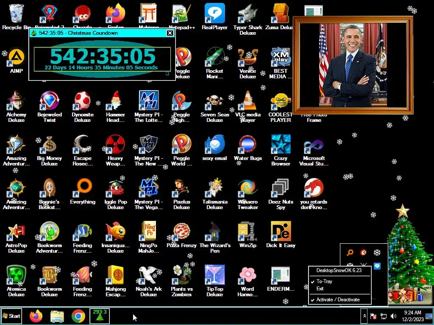Screen dimensions: 434x325
Task: Open Mystery PI - The Lottery shortcut
Action: tap(149, 106)
